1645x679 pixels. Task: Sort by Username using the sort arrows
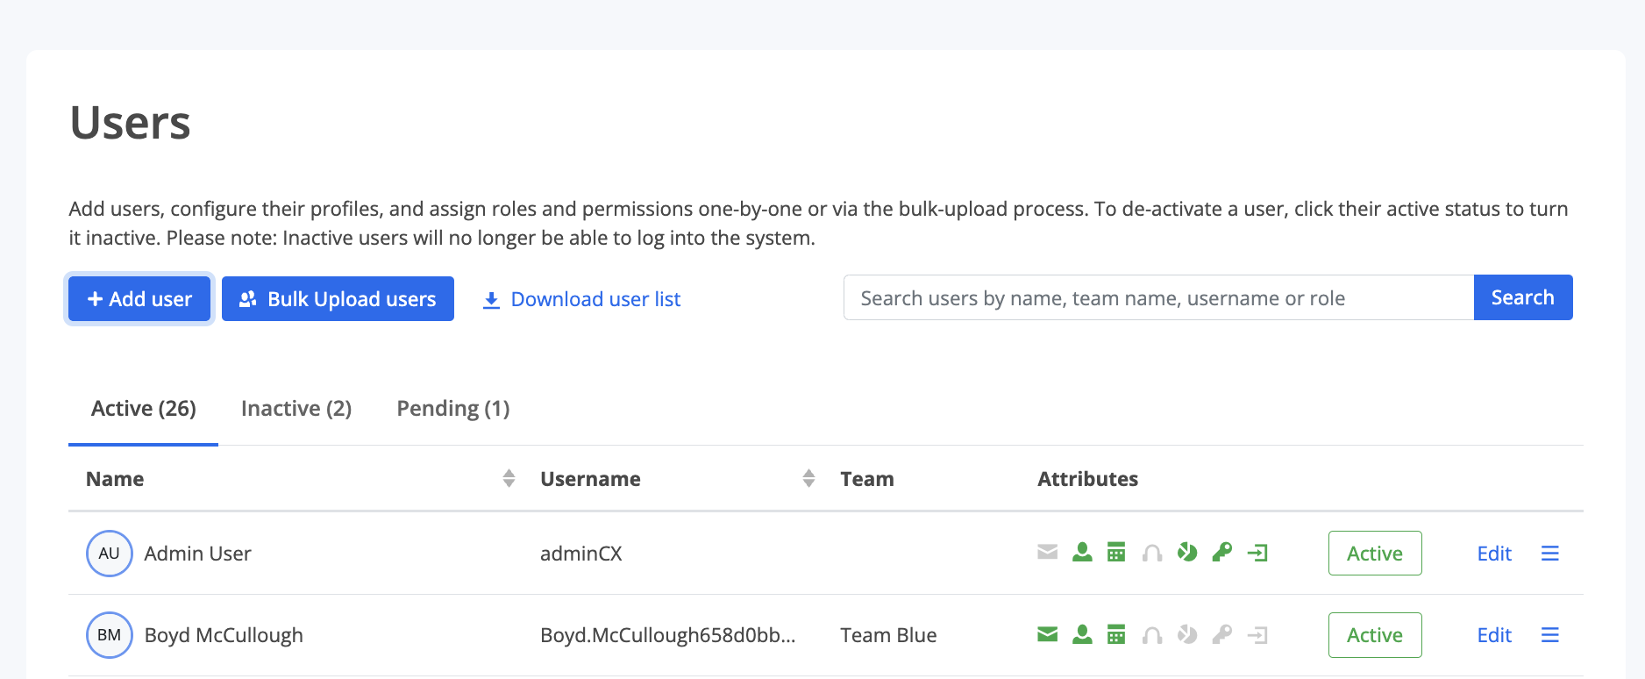(x=808, y=478)
